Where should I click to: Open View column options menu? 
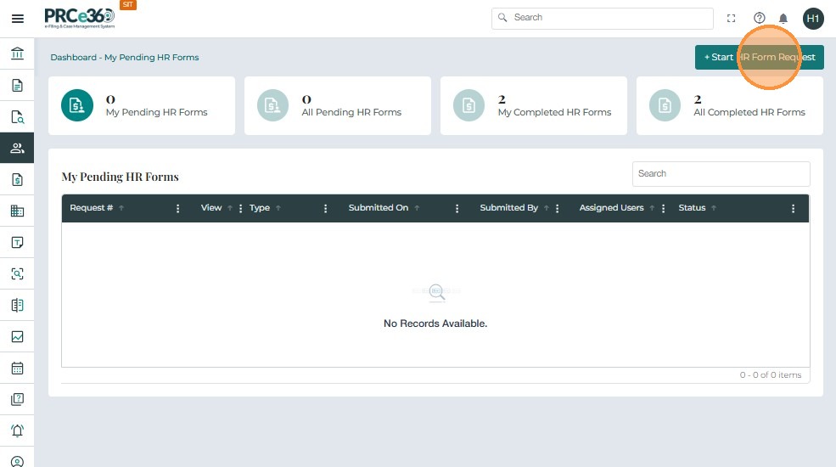click(240, 208)
